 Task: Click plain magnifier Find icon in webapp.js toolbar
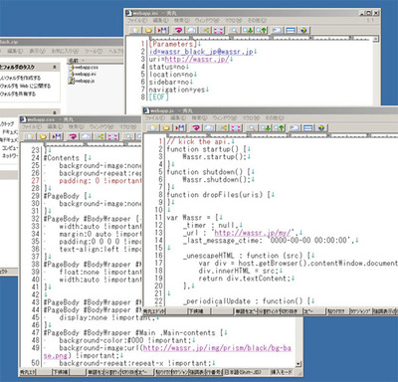pyautogui.click(x=253, y=128)
